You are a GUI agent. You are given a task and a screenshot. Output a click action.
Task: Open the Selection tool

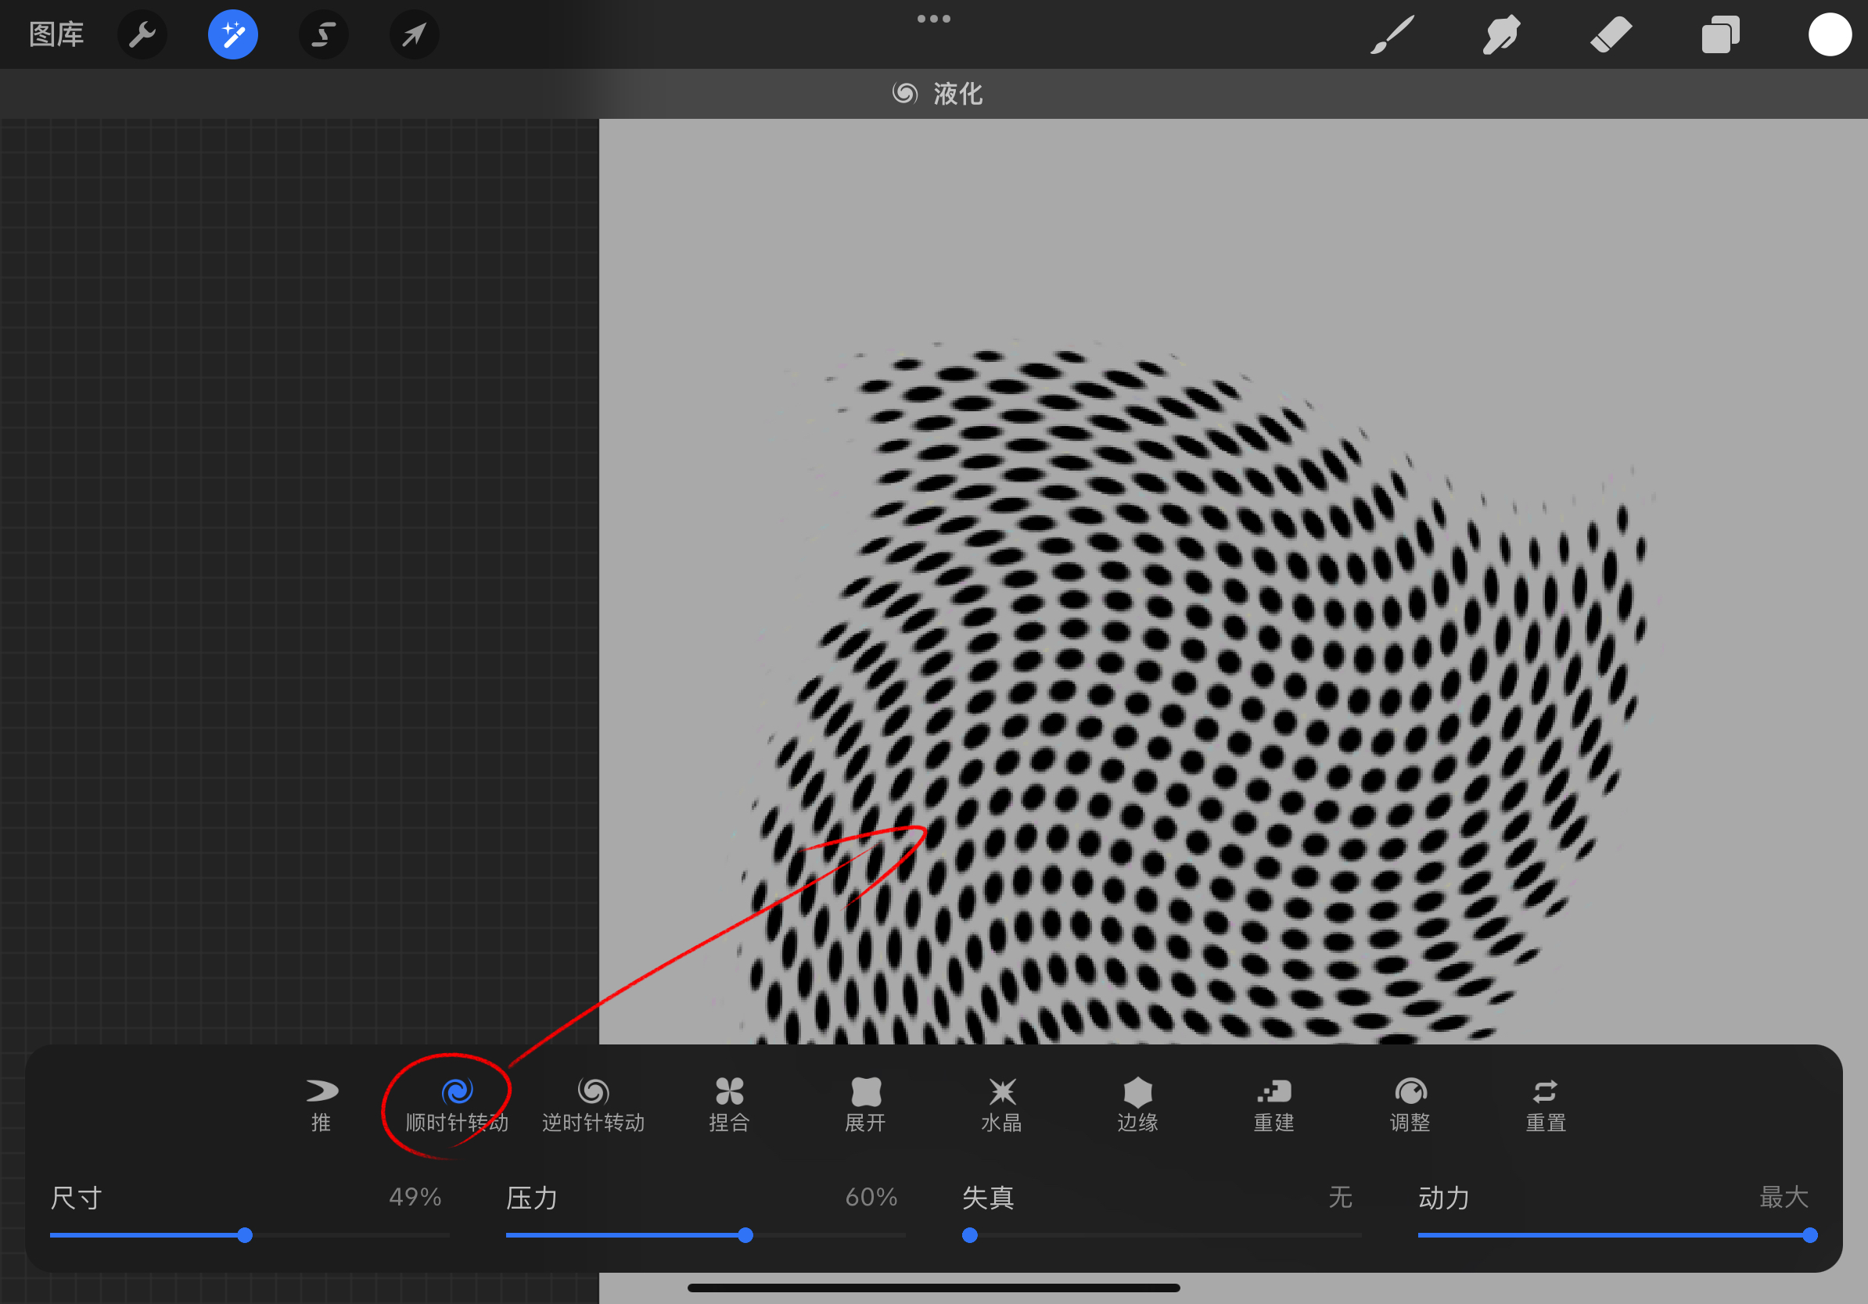324,35
